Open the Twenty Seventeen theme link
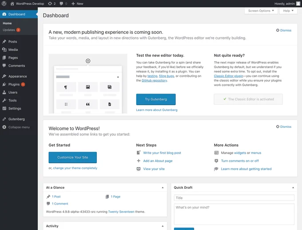Viewport: 302px width, 230px height. (121, 212)
